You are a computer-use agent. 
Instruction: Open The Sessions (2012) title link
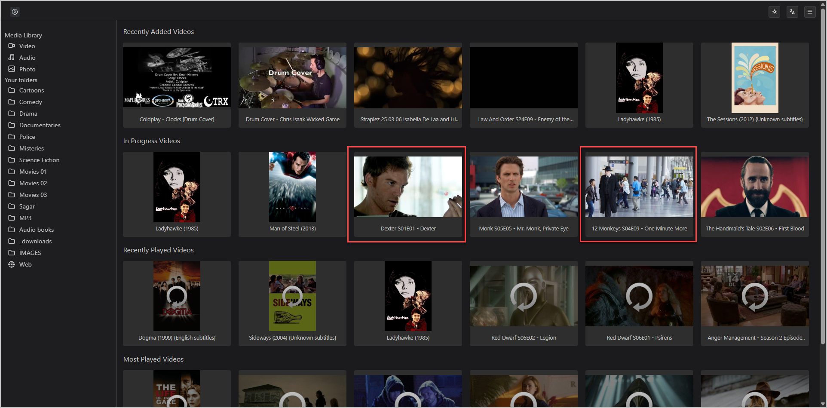tap(755, 120)
